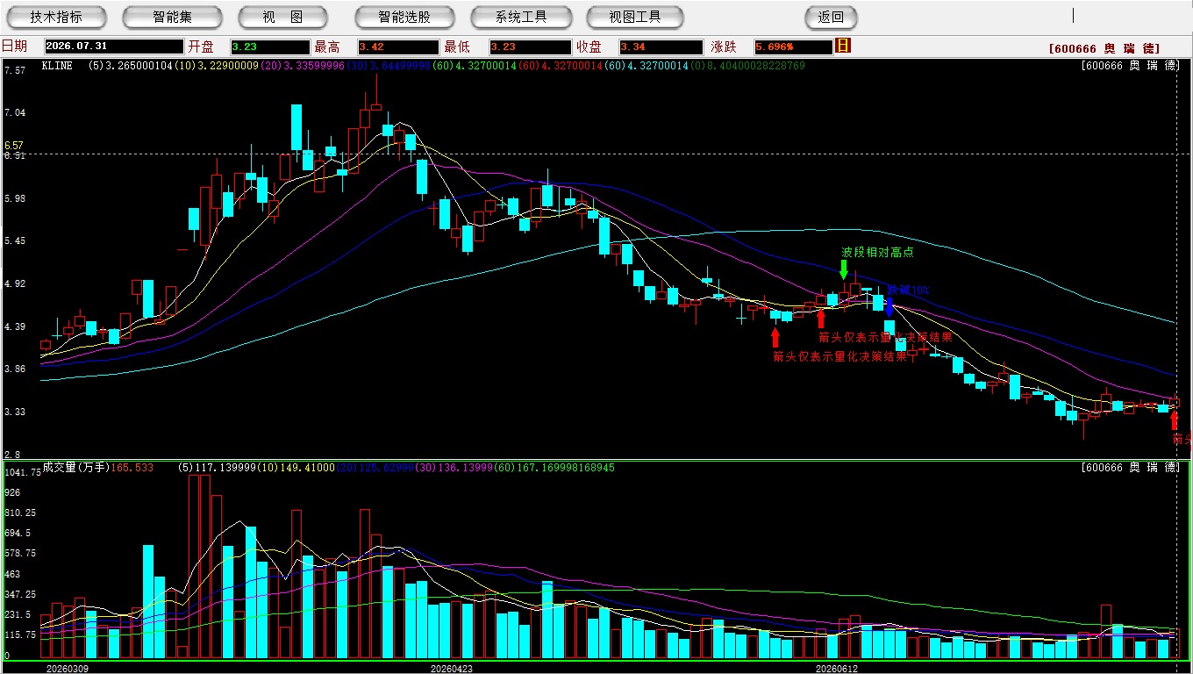Viewport: 1193px width, 674px height.
Task: Click the (5)3.265000104 MA5 value
Action: pos(130,66)
